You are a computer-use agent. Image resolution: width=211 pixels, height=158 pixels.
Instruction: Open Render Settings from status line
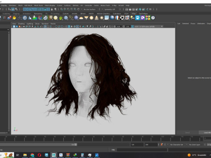[x=137, y=9]
